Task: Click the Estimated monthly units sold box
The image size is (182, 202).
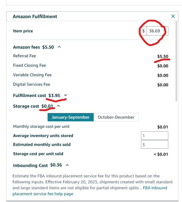Action: coord(155,145)
